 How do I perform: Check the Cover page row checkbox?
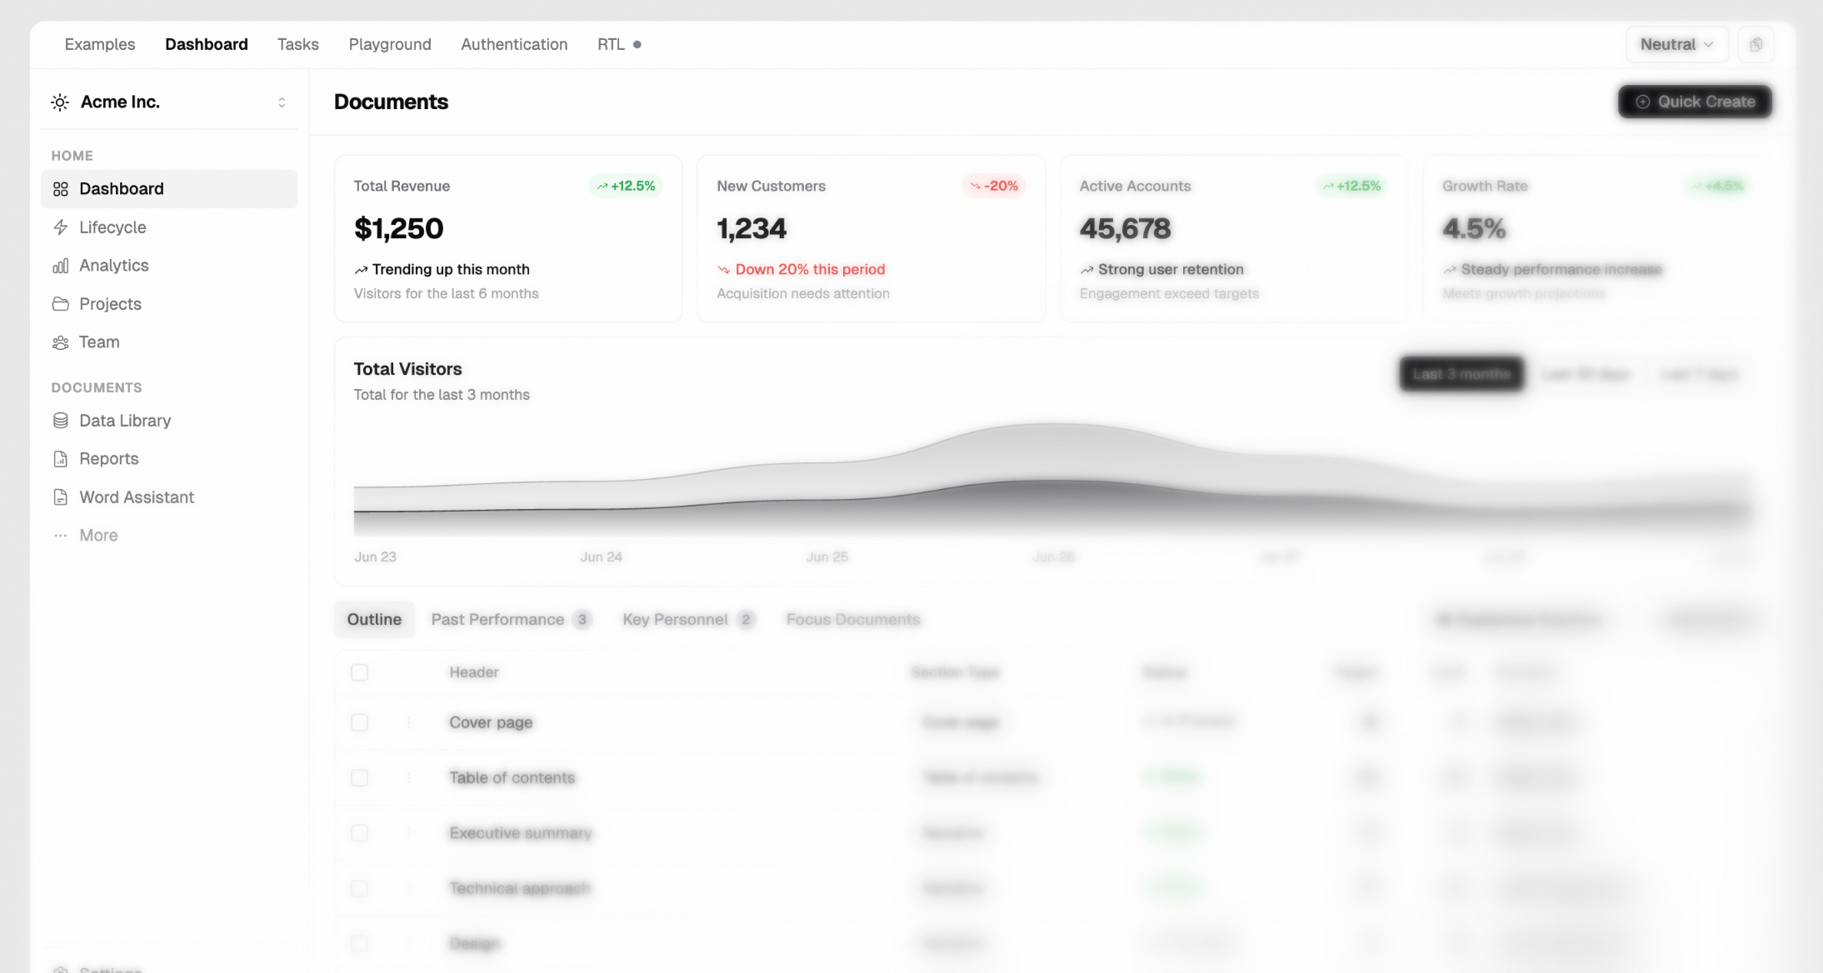pyautogui.click(x=359, y=722)
